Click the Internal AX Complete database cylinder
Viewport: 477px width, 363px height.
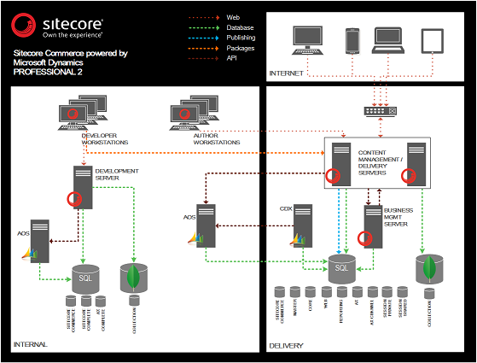(x=101, y=302)
